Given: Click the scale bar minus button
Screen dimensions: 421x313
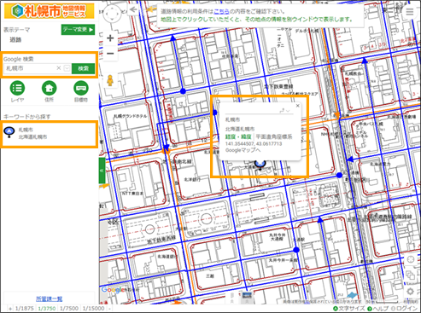Looking at the screenshot, I should 109,309.
